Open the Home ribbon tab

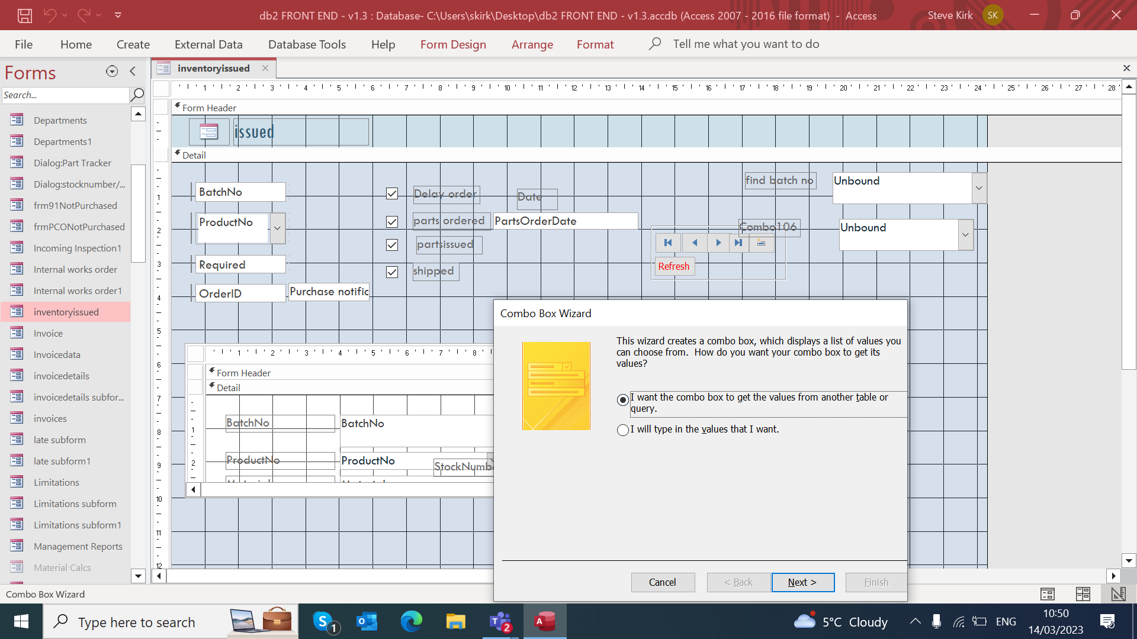76,44
